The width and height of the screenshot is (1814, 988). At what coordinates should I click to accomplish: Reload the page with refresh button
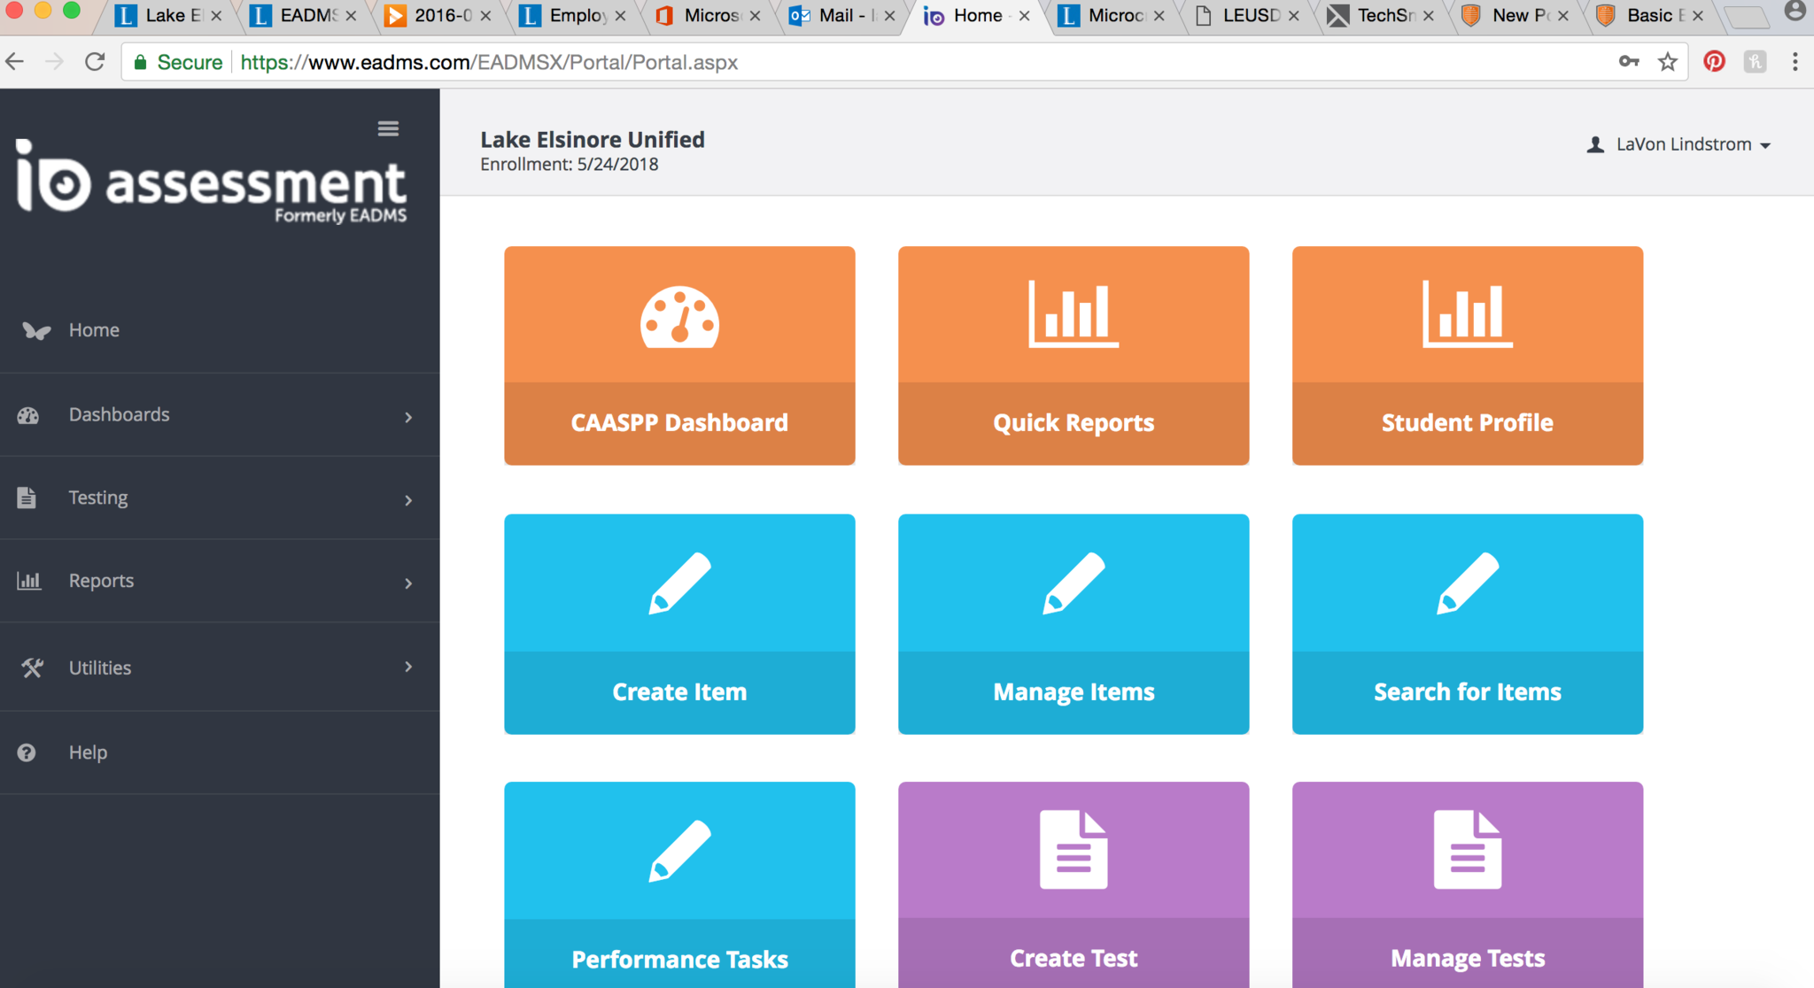[x=95, y=62]
